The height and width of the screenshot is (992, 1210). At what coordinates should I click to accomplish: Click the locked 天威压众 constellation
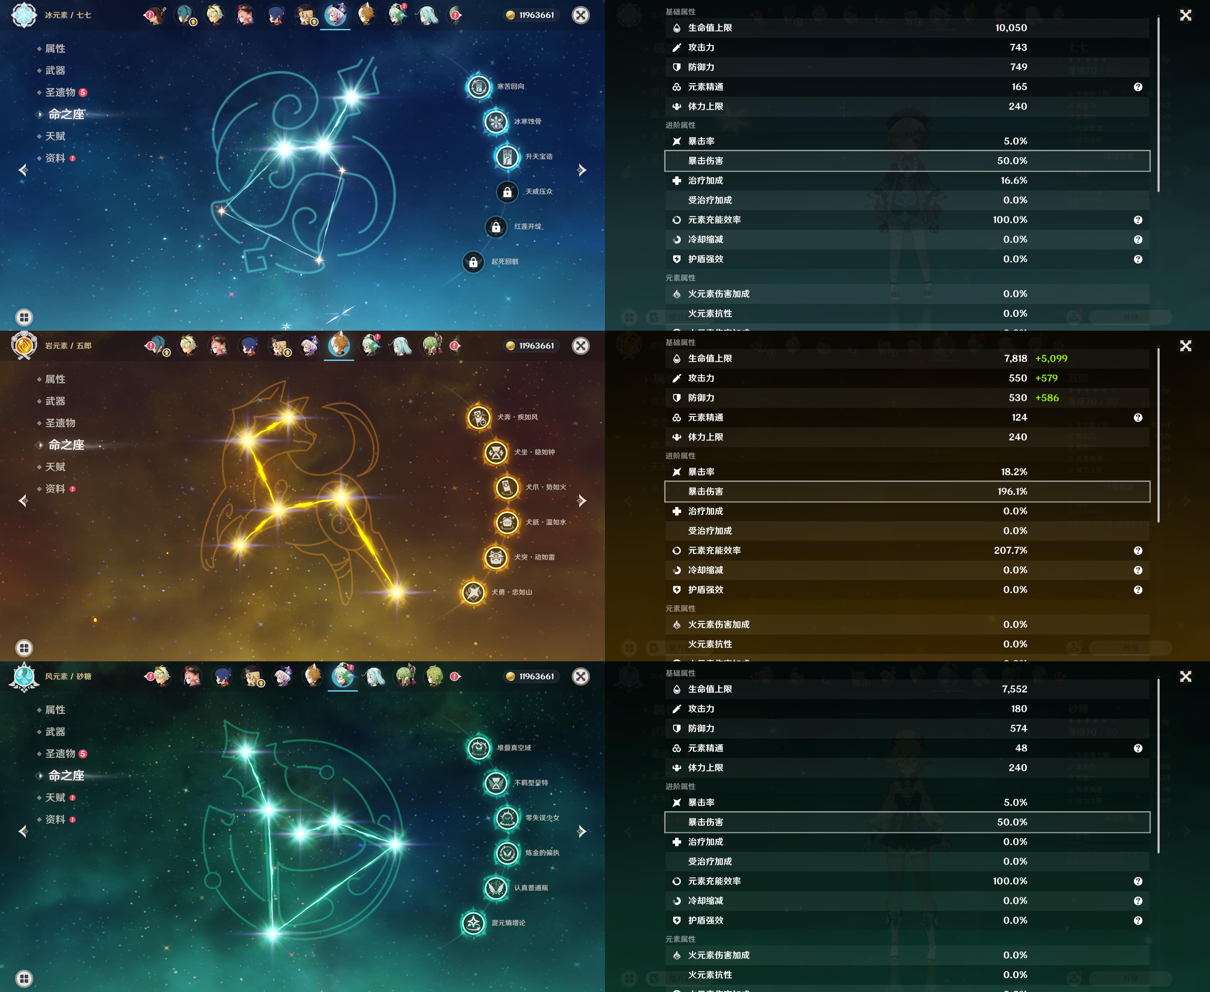[507, 192]
